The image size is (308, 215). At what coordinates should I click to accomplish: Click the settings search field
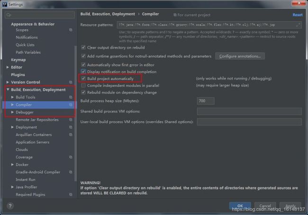40,15
